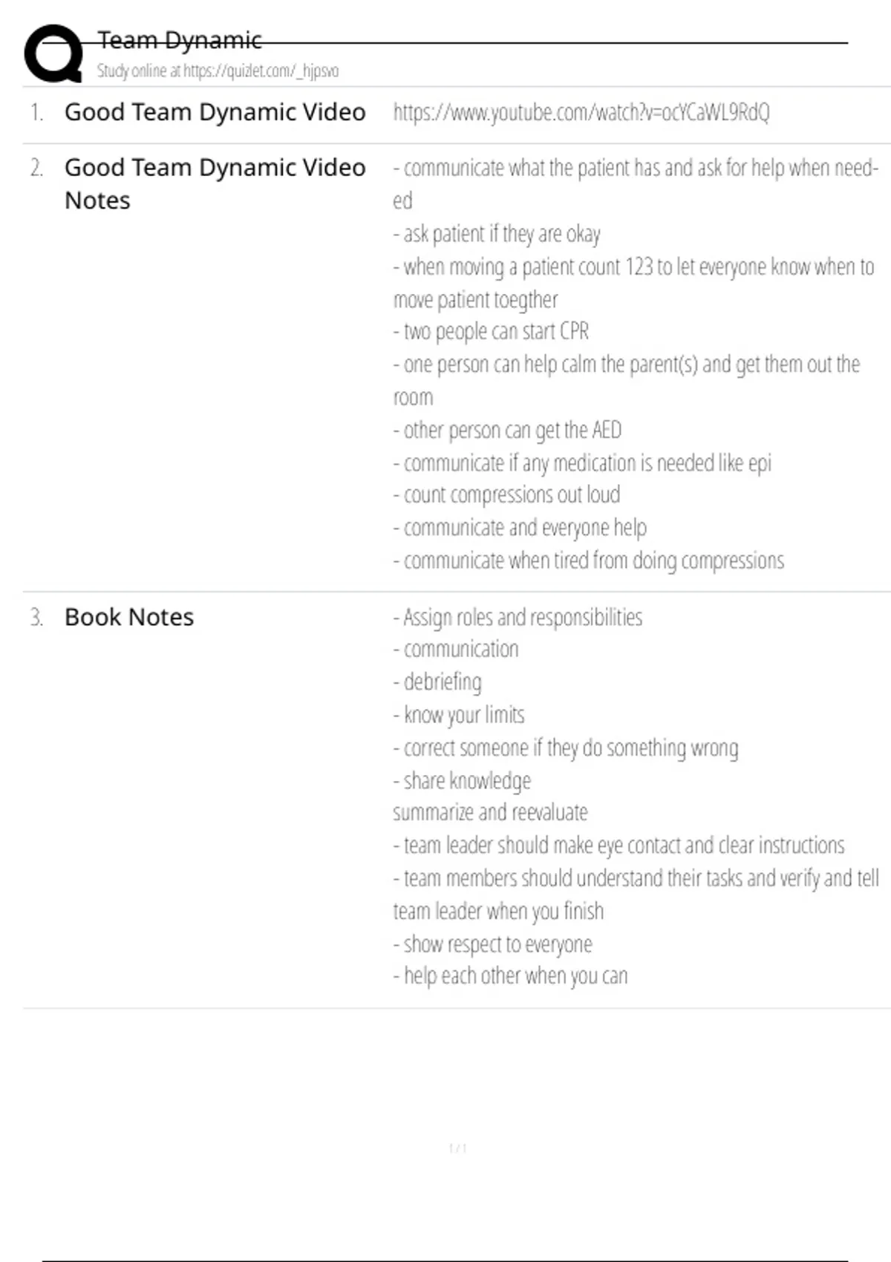Click the know your limits line
This screenshot has width=891, height=1262.
[x=459, y=715]
